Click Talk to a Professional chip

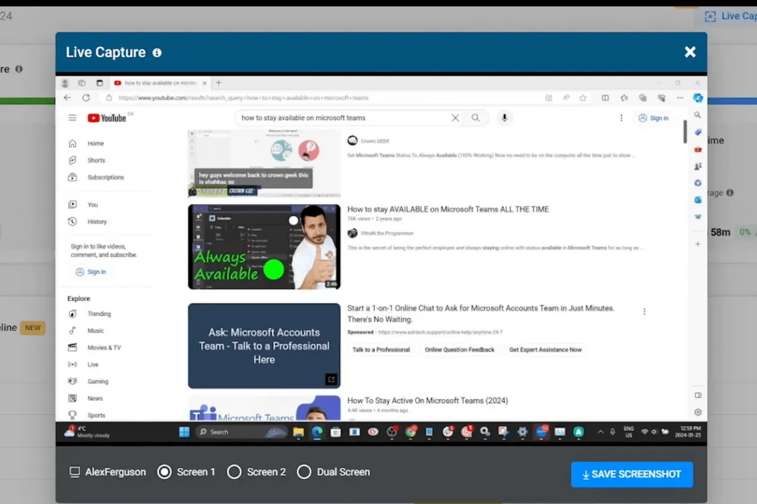coord(381,350)
